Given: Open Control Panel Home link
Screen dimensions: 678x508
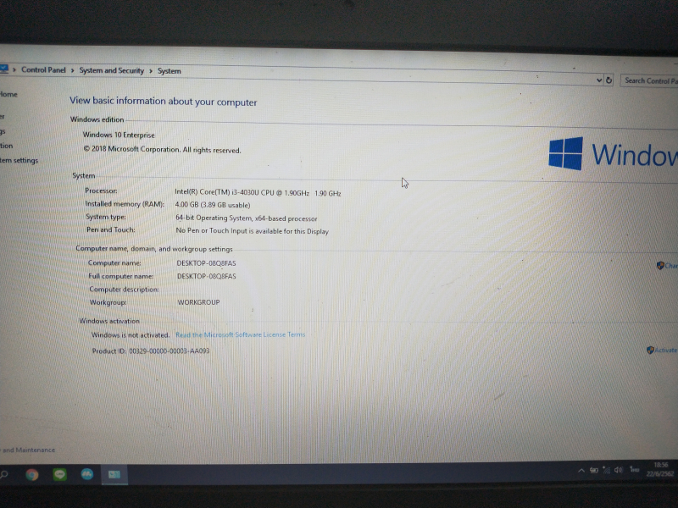Looking at the screenshot, I should 8,94.
